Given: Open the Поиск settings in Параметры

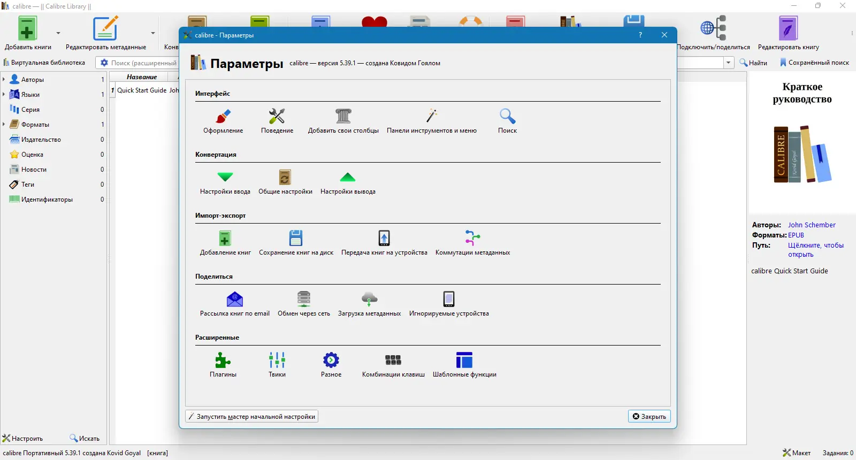Looking at the screenshot, I should point(507,121).
